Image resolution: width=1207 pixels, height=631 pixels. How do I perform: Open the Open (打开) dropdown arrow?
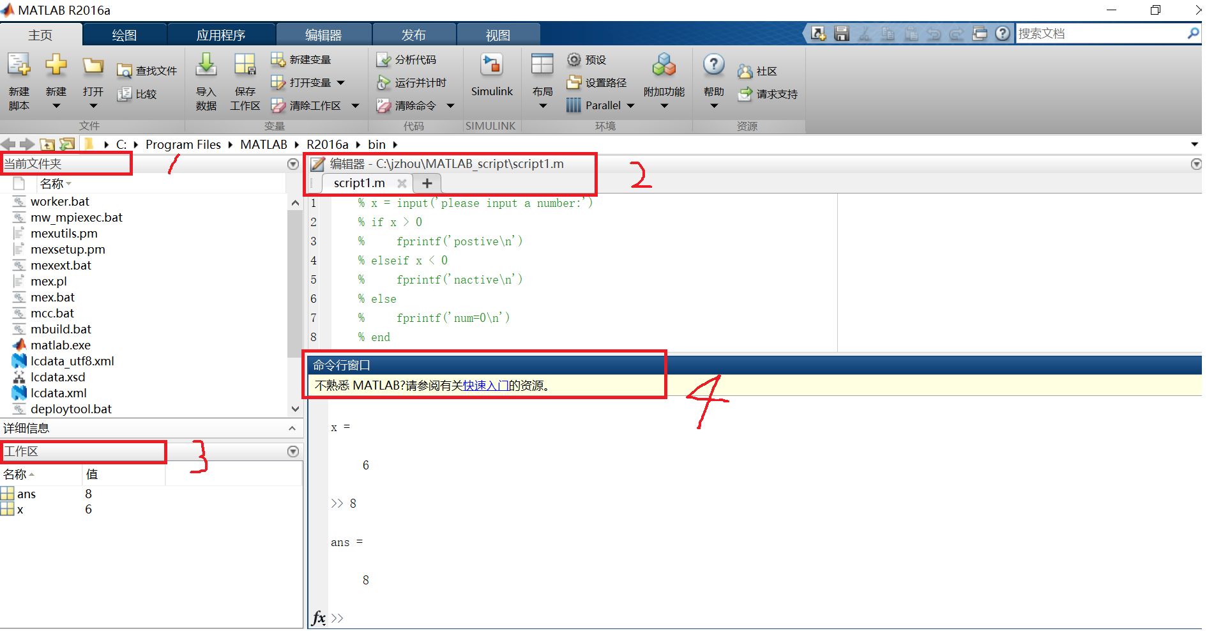93,106
